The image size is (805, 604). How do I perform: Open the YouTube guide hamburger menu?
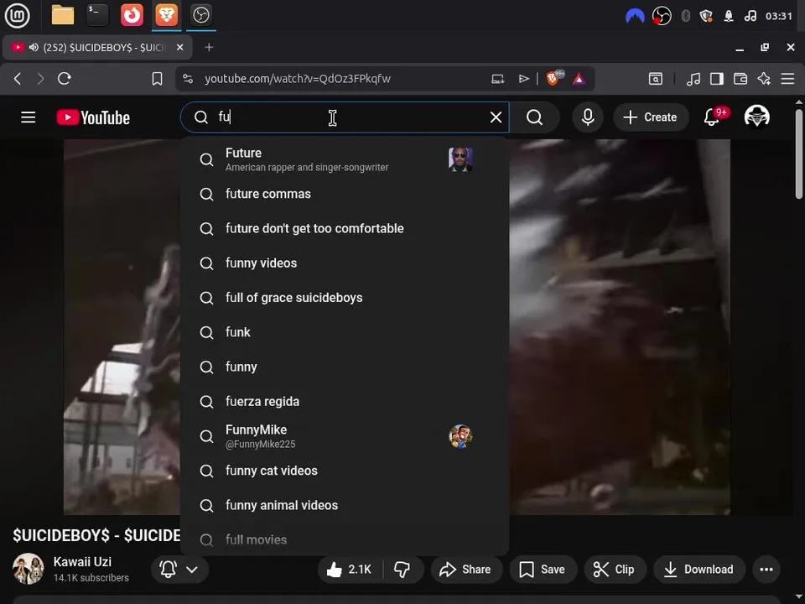click(29, 117)
